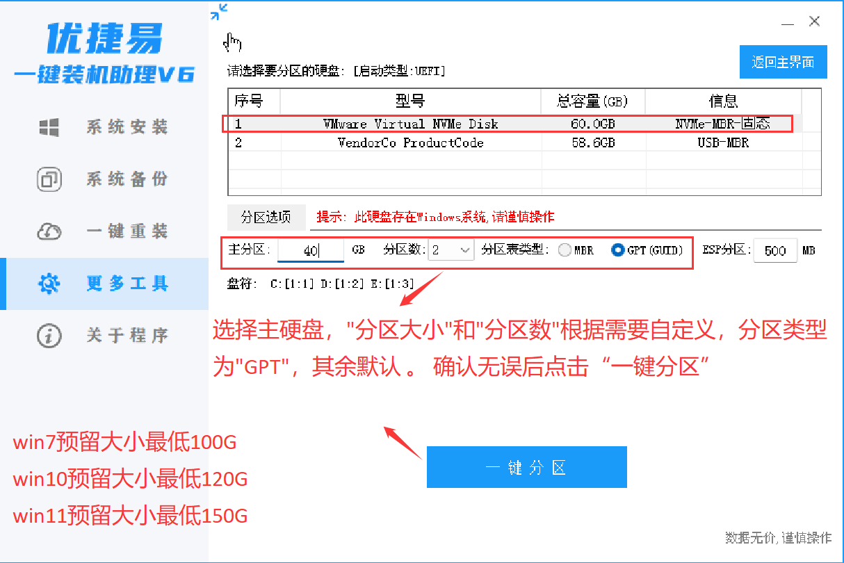The height and width of the screenshot is (563, 844).
Task: Click the 数据无价,谨慎操作 notice
Action: 778,537
